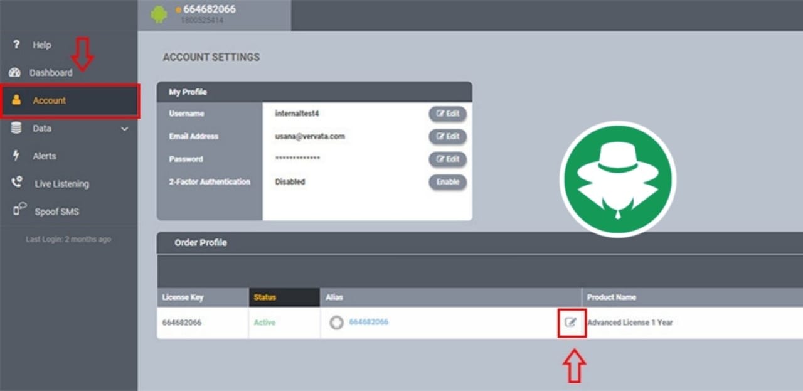Sort by the Status column header
The height and width of the screenshot is (391, 803).
tap(265, 297)
